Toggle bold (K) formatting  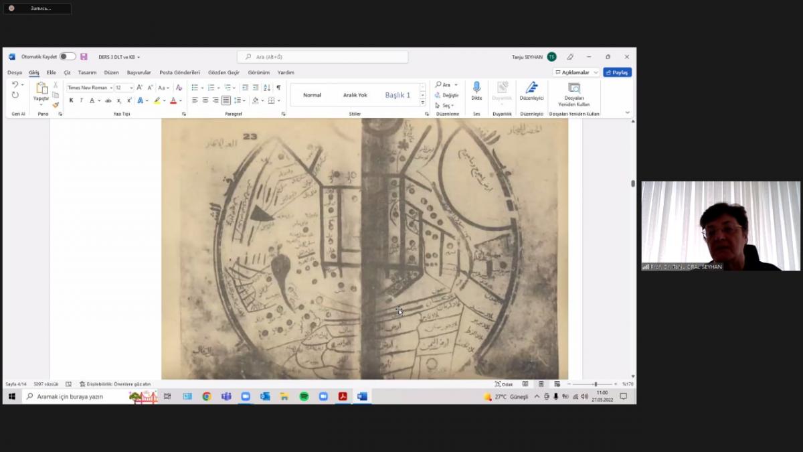(x=71, y=100)
